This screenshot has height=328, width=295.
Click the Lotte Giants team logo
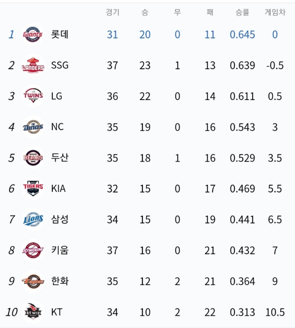tap(33, 35)
